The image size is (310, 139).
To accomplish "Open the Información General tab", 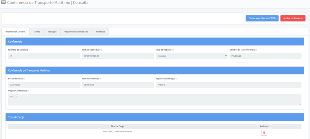I will (x=15, y=32).
